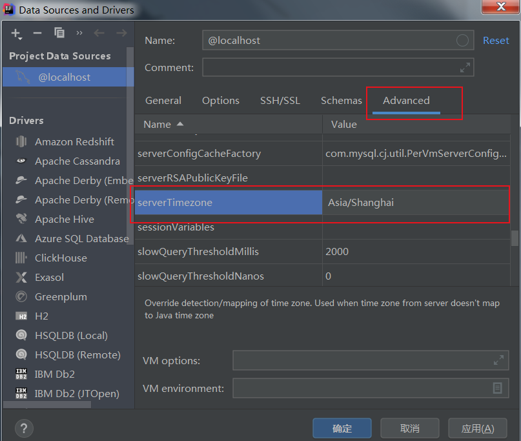Open VM environment variables editor icon
This screenshot has width=521, height=441.
point(497,388)
